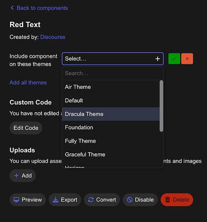The image size is (207, 222).
Task: Select Fully Theme option
Action: (x=111, y=141)
